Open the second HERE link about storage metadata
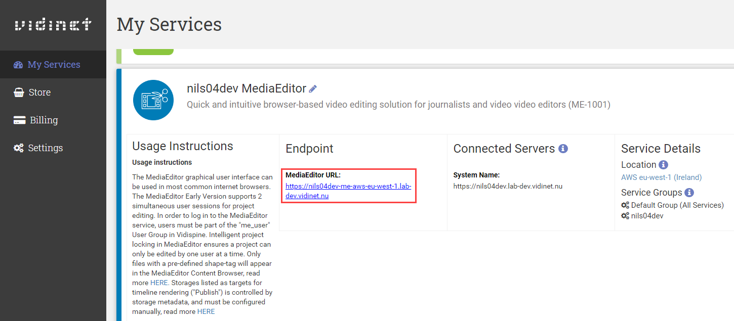The height and width of the screenshot is (321, 734). point(206,311)
